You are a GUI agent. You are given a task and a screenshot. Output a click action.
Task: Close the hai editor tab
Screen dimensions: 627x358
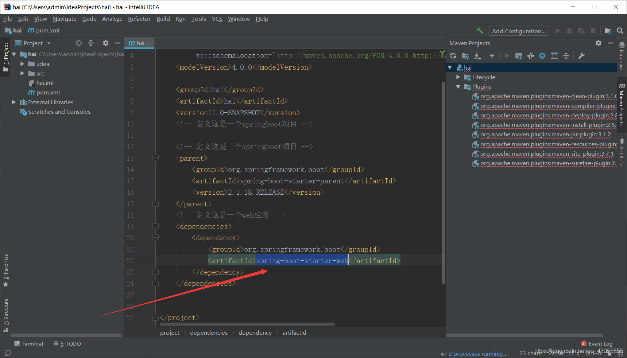coord(149,43)
